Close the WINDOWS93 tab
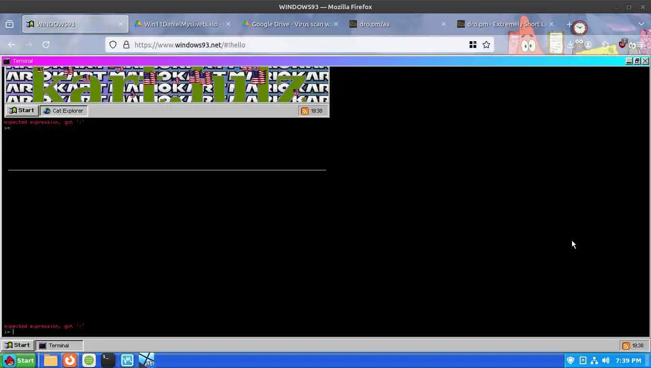651x368 pixels. [x=121, y=24]
